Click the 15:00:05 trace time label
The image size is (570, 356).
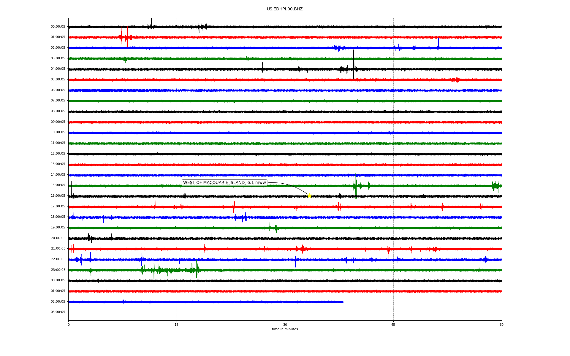[58, 185]
